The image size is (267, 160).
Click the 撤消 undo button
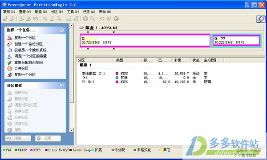(x=18, y=138)
